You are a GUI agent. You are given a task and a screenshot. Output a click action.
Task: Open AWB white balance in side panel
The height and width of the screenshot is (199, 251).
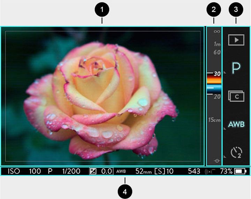click(236, 124)
